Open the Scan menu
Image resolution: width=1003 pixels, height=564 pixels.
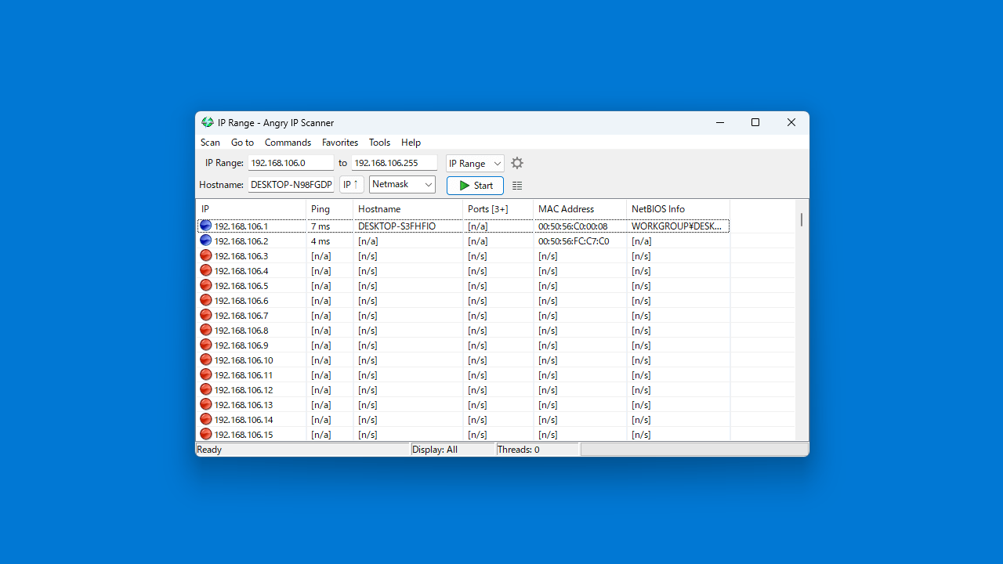[x=210, y=143]
